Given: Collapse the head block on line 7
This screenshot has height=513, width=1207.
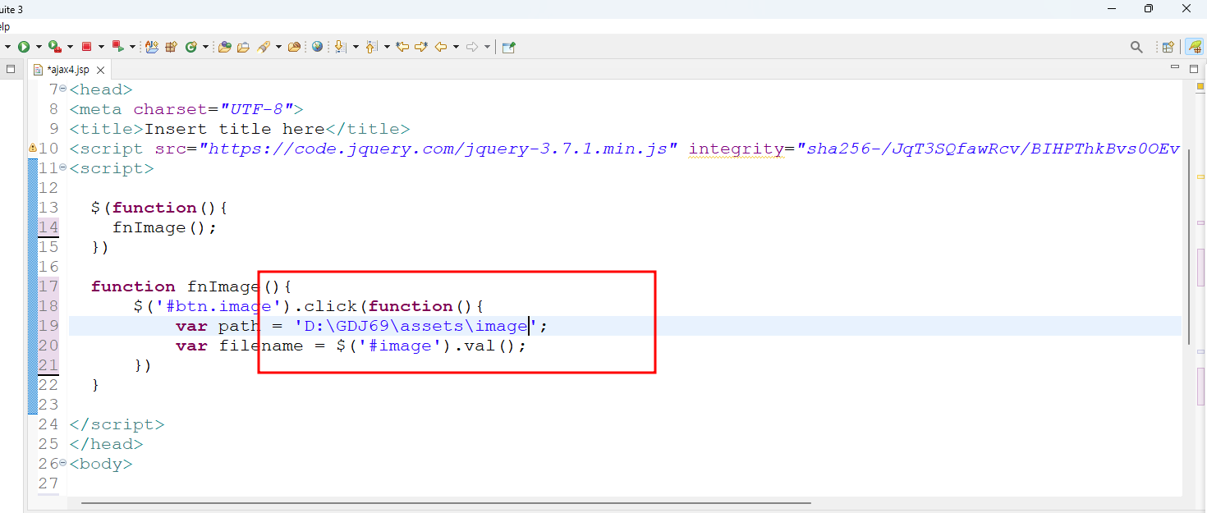Looking at the screenshot, I should click(63, 89).
